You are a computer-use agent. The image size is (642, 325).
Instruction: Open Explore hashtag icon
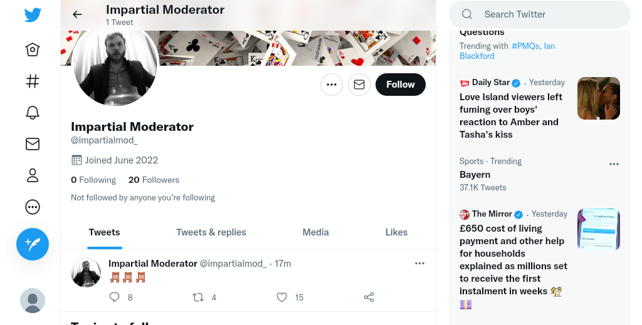[x=33, y=81]
